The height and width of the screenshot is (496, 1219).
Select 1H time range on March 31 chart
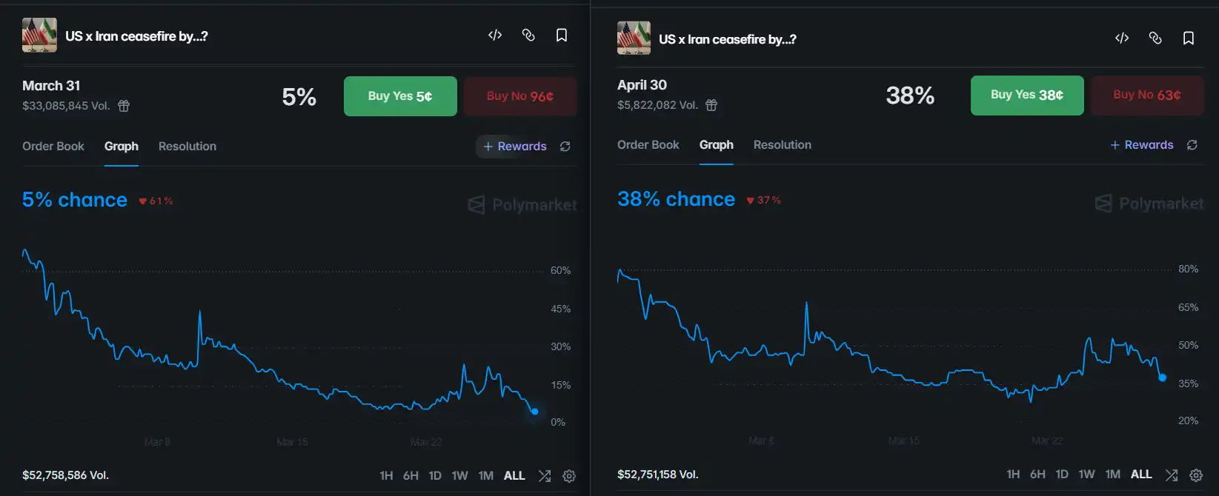(x=386, y=475)
